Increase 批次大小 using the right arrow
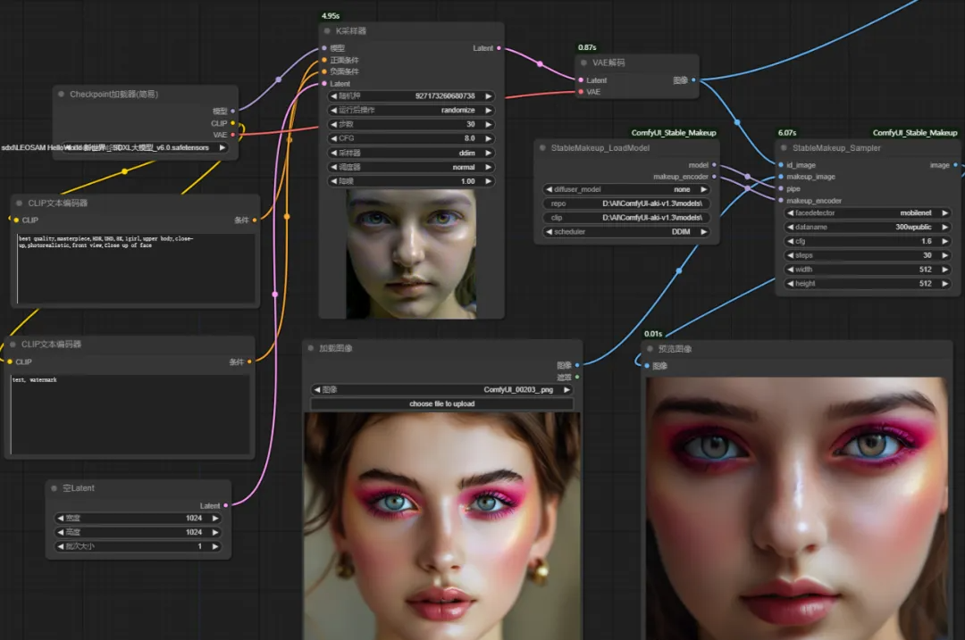 pyautogui.click(x=214, y=546)
